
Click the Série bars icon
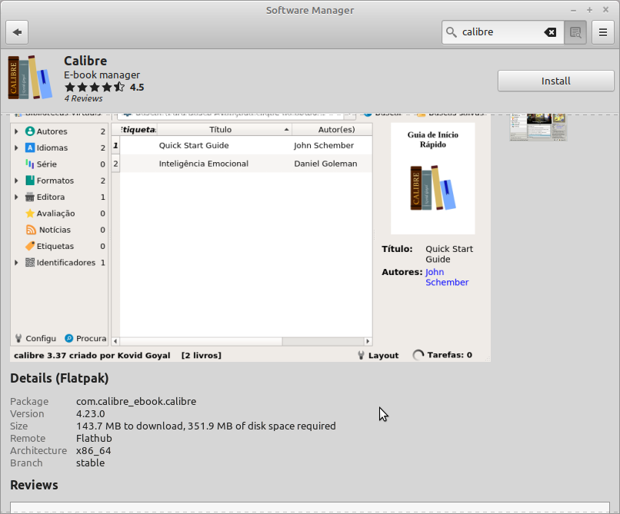click(x=30, y=164)
